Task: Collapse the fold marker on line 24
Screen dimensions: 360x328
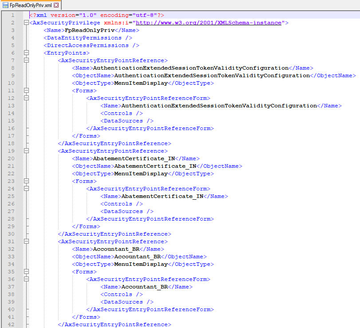Action: tap(26, 189)
